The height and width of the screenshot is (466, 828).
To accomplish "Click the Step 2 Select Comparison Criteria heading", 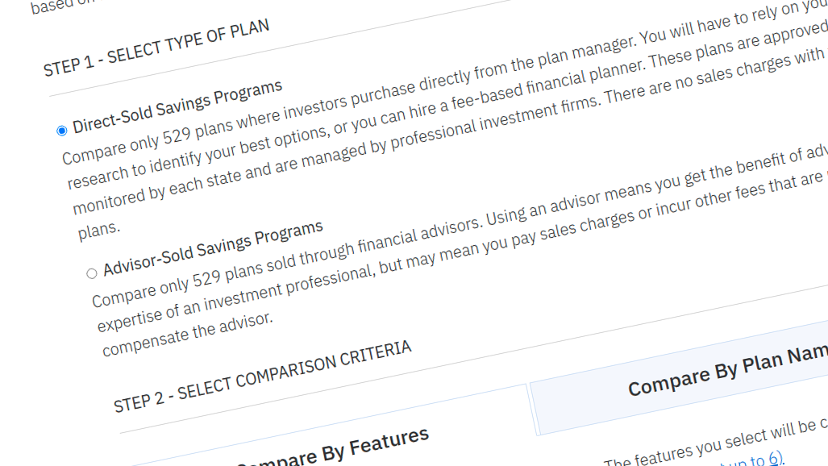I will coord(263,376).
